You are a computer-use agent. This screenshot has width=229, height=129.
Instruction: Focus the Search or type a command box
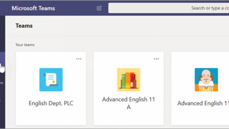click(168, 8)
